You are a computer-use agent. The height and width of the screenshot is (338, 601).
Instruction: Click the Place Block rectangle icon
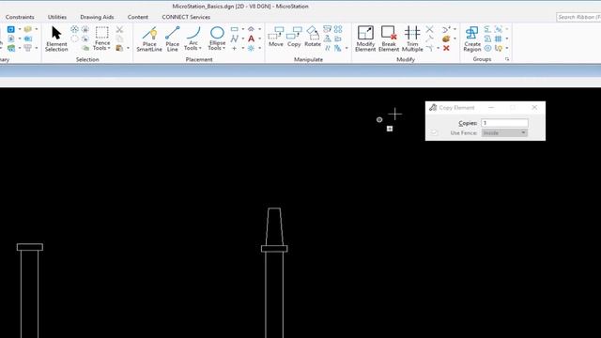(234, 29)
